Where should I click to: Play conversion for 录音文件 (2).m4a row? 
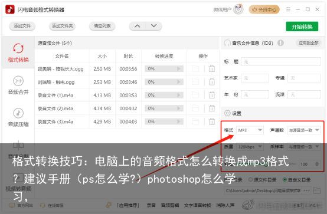click(x=179, y=108)
